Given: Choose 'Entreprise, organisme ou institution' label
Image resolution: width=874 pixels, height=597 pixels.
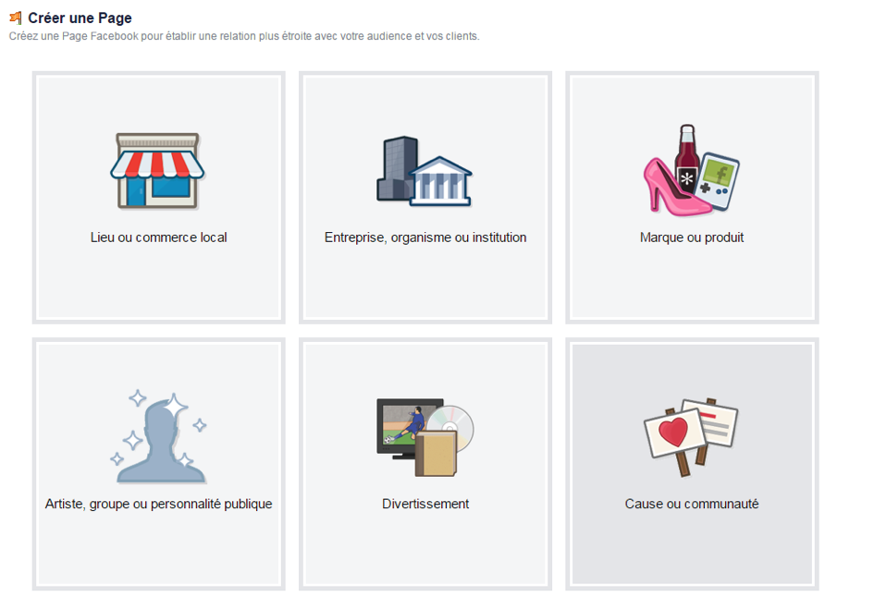Looking at the screenshot, I should tap(425, 238).
